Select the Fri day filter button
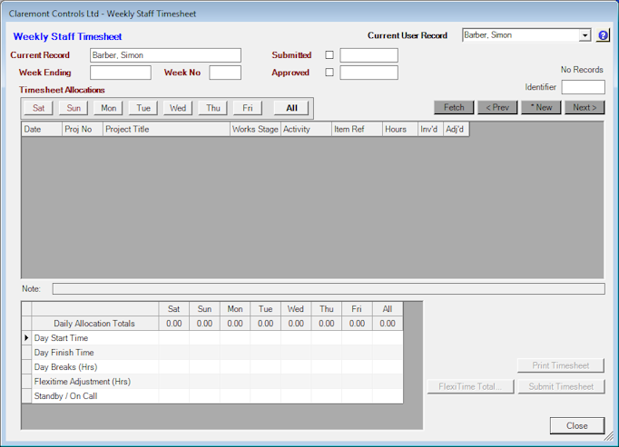The height and width of the screenshot is (447, 619). coord(248,108)
